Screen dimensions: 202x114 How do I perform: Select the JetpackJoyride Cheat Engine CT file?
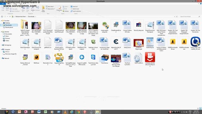[116, 43]
